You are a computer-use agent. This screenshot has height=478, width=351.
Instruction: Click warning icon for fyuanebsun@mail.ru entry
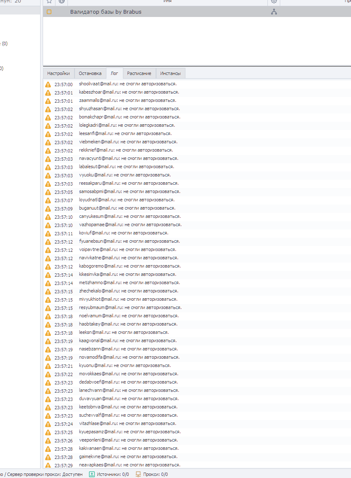click(48, 242)
